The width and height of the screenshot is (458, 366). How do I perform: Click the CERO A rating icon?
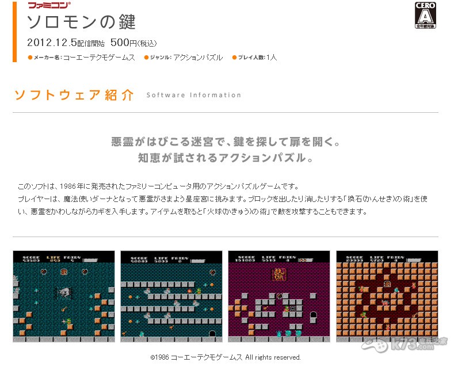point(425,15)
